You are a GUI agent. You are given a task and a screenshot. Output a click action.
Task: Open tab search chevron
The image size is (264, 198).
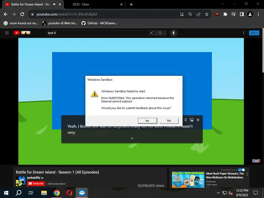[x=222, y=4]
